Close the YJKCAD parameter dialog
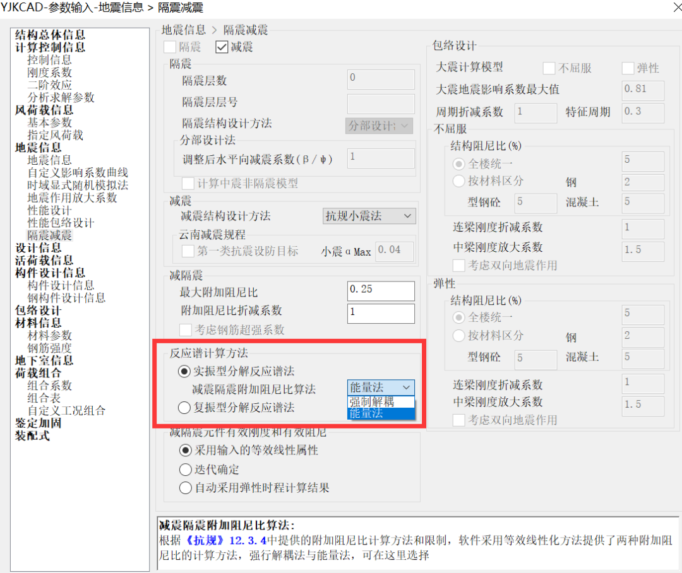The width and height of the screenshot is (682, 573). pos(677,7)
